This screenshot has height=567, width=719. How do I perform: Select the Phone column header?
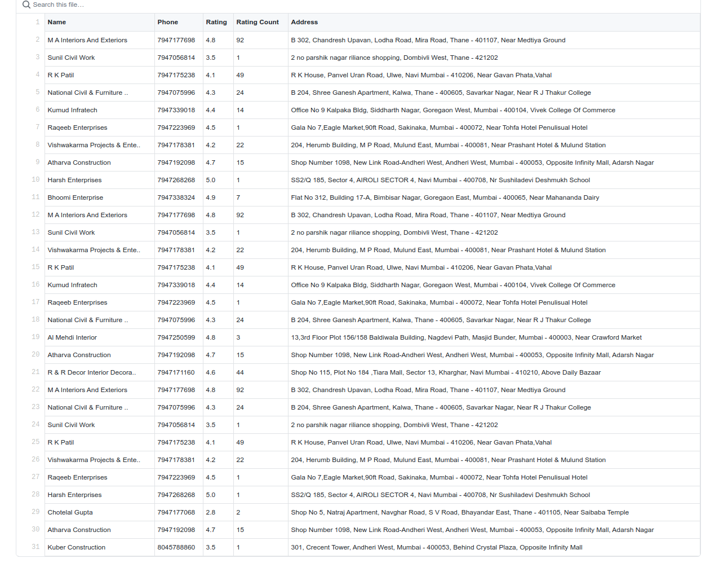click(167, 22)
